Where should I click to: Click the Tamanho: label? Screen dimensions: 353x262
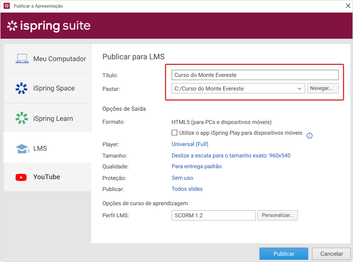pos(114,155)
